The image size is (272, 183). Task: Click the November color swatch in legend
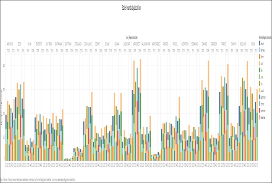click(260, 110)
